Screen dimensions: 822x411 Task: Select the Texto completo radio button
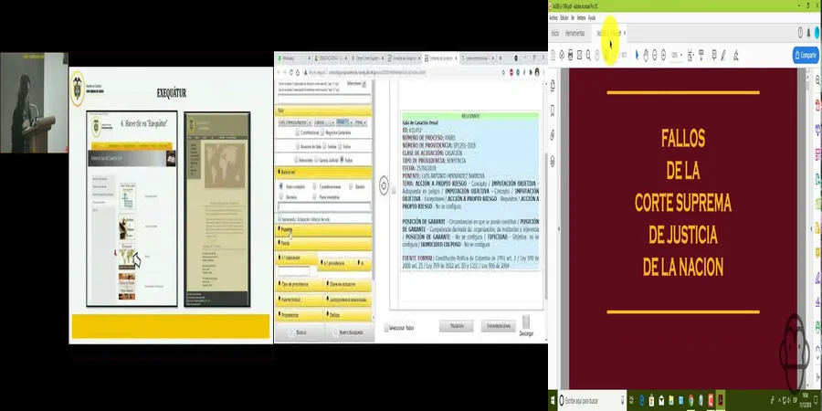(281, 186)
